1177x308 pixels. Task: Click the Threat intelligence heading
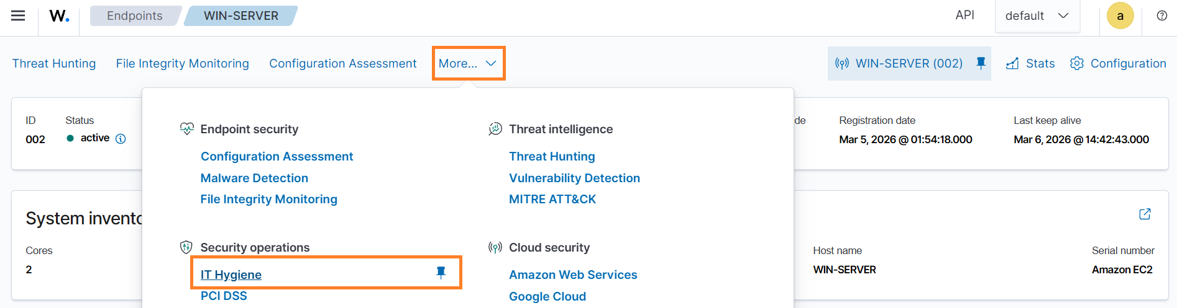click(561, 129)
